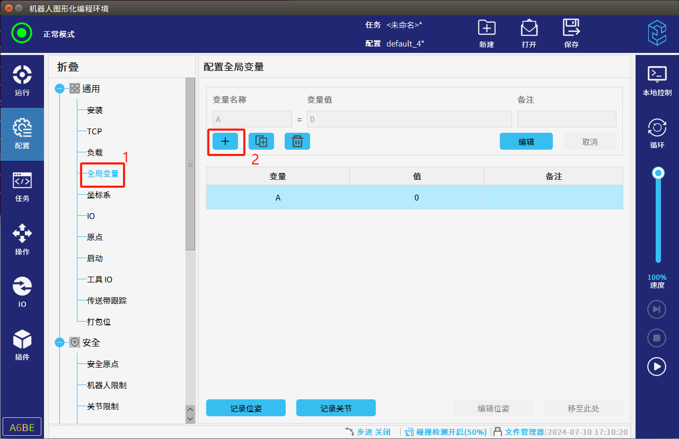Toggle step mode (步进 关闭) in status bar
Viewport: 679px width, 439px height.
[x=368, y=432]
